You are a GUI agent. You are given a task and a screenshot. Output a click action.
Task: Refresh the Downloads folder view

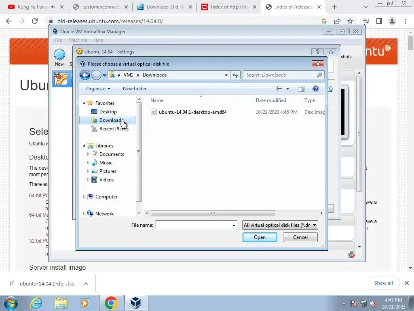pyautogui.click(x=235, y=75)
